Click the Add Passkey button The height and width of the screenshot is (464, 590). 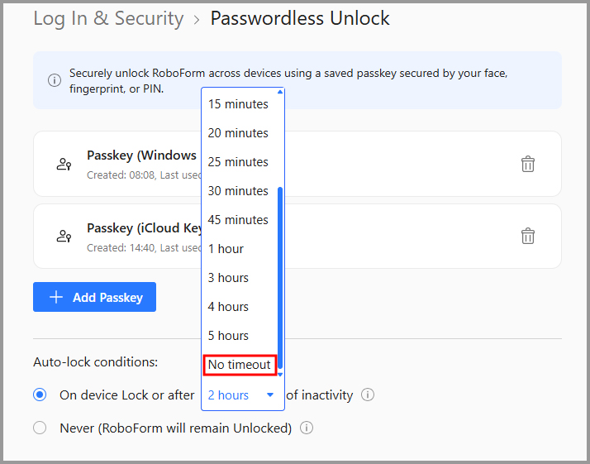click(94, 297)
